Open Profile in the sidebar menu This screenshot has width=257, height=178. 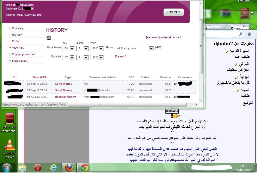click(16, 41)
